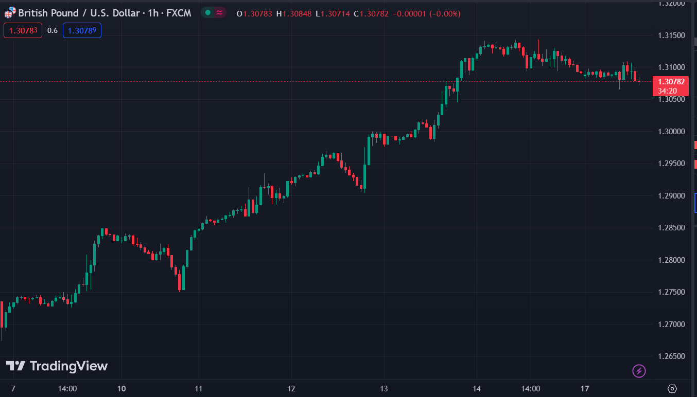Image resolution: width=697 pixels, height=397 pixels.
Task: Click the 1.30000 price axis label
Action: coord(671,132)
